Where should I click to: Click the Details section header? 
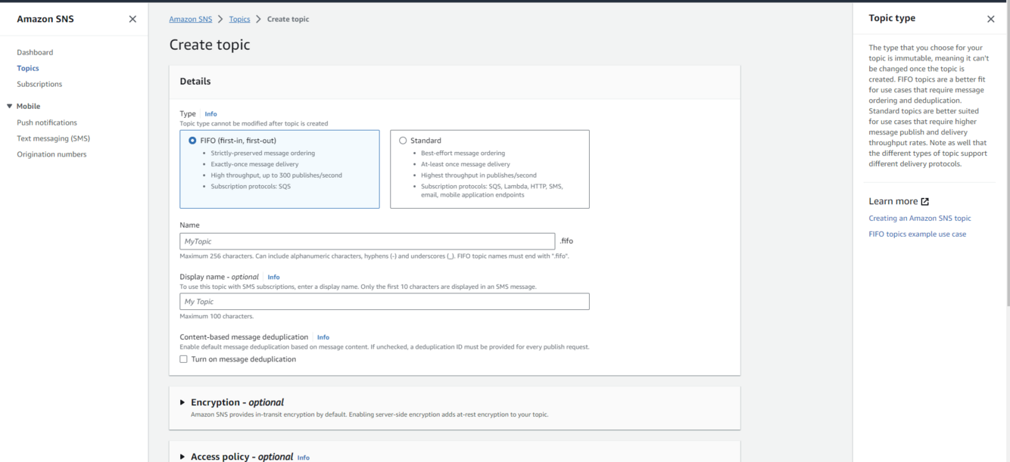tap(195, 81)
